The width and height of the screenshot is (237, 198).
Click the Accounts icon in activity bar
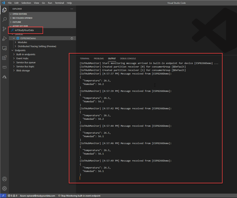tap(4, 179)
